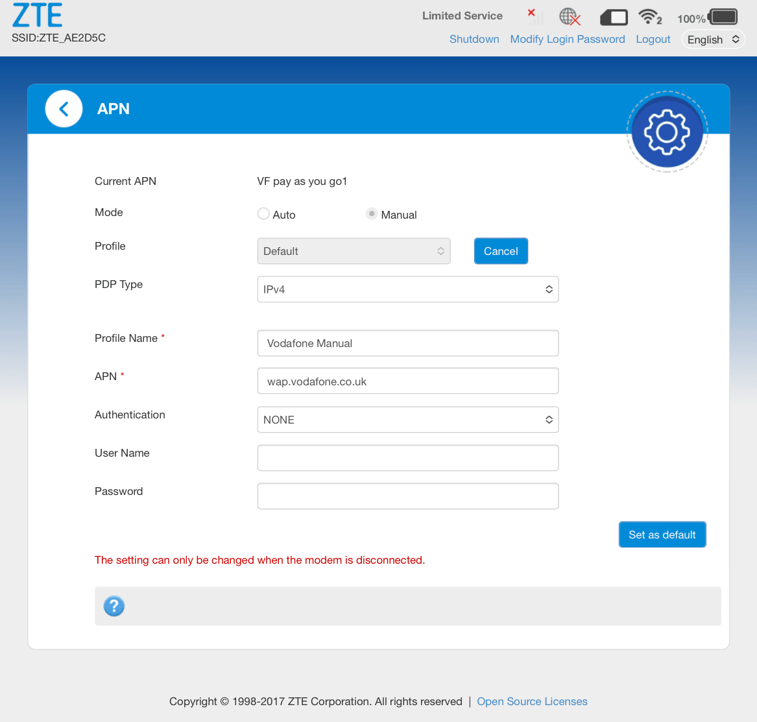
Task: Click the 'SSID:ZTE_AE2D5C' text
Action: [x=58, y=38]
